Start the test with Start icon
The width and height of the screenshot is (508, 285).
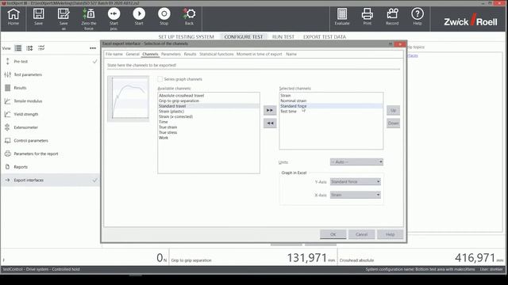[139, 17]
